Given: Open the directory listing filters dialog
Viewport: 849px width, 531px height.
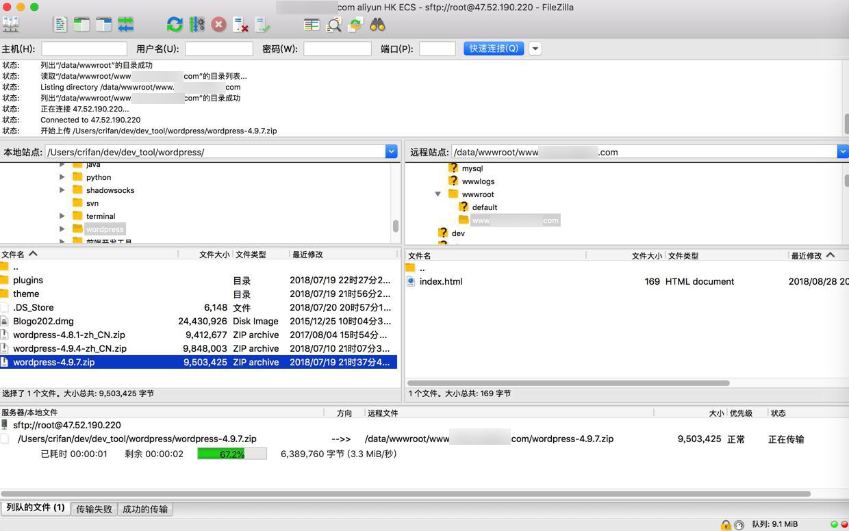Looking at the screenshot, I should (312, 25).
